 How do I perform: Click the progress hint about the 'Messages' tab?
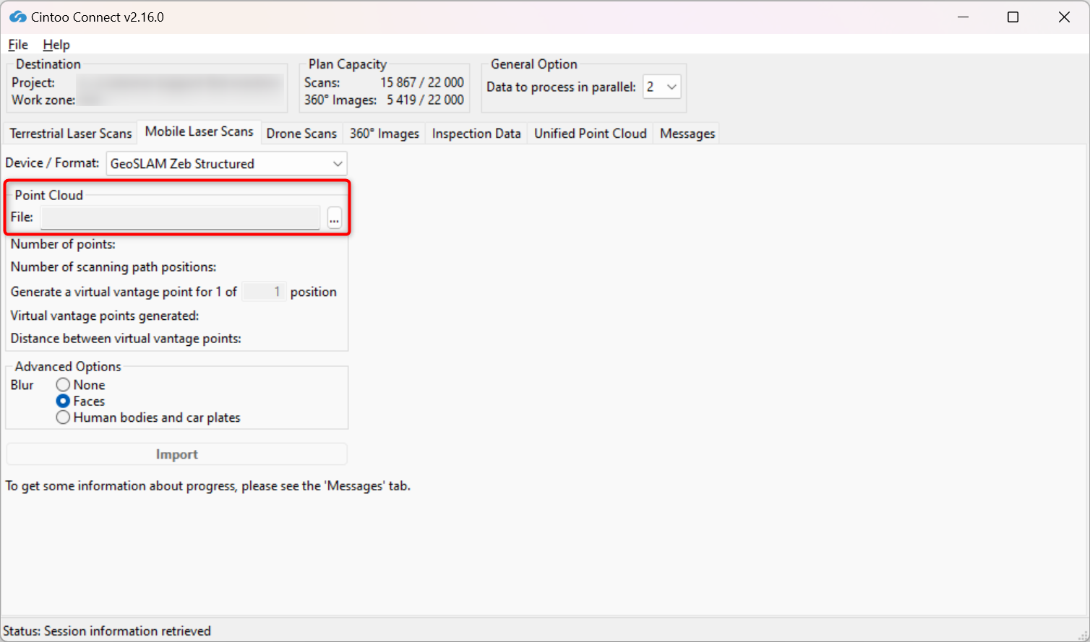coord(208,486)
